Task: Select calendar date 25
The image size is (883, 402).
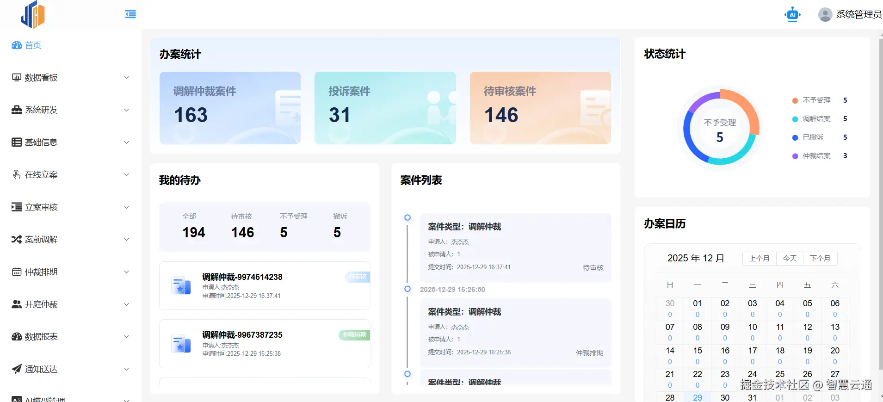Action: point(780,379)
